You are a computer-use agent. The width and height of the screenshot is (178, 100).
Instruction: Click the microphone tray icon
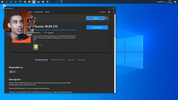(x=161, y=2)
